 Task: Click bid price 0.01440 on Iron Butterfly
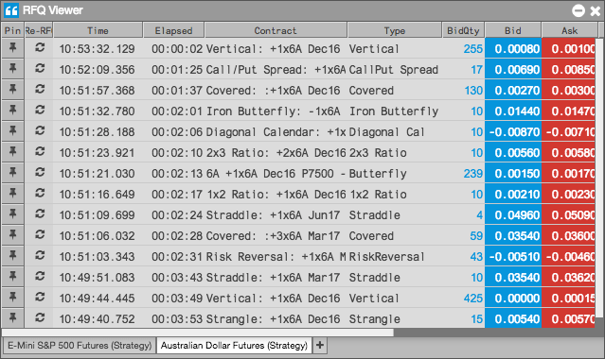513,111
